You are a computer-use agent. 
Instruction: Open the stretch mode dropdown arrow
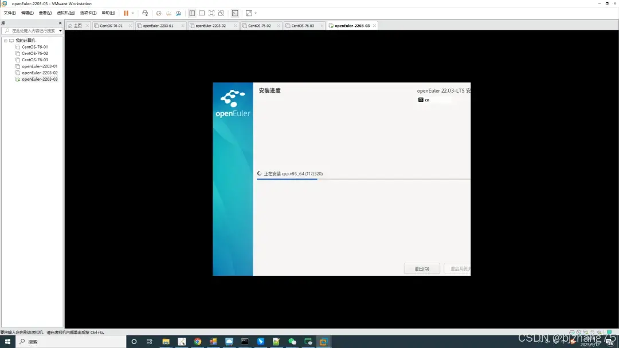[256, 13]
